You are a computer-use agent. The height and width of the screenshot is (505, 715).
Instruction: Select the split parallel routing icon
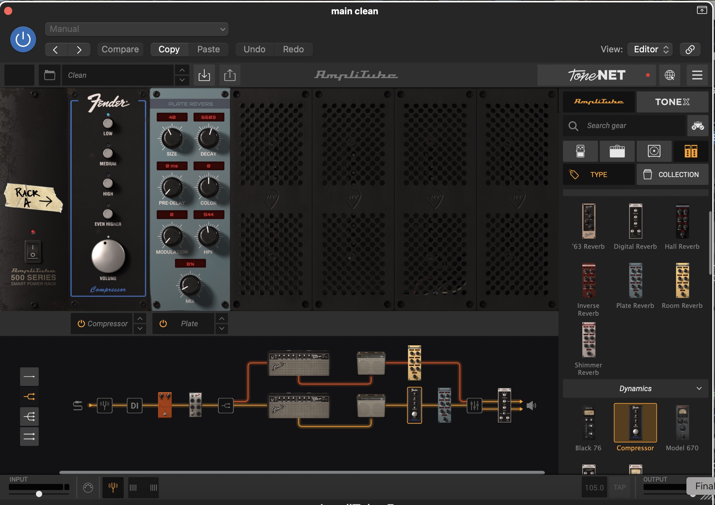point(29,397)
